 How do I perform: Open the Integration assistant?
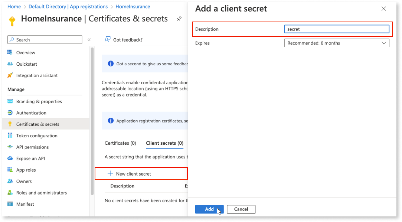click(37, 75)
